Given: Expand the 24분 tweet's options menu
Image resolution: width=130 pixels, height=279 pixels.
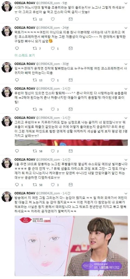Looking at the screenshot, I should [126, 28].
